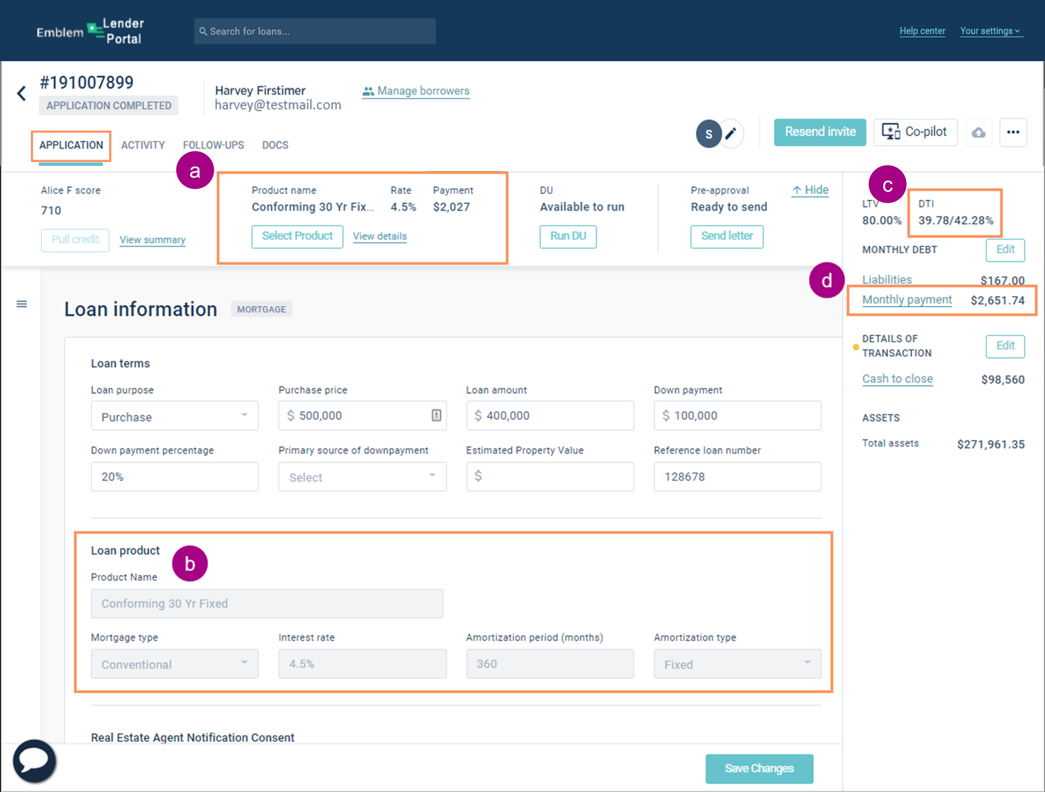Edit the Monthly Debt section

pos(1005,249)
